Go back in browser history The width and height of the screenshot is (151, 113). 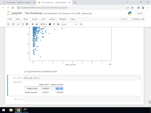(3, 8)
